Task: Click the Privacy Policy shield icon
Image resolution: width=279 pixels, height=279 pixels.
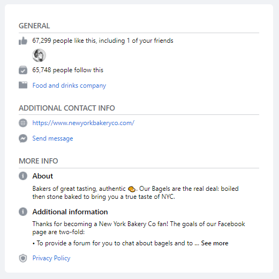Action: pos(23,258)
